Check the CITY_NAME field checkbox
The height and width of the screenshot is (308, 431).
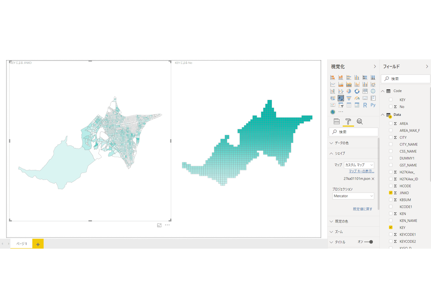(x=390, y=144)
